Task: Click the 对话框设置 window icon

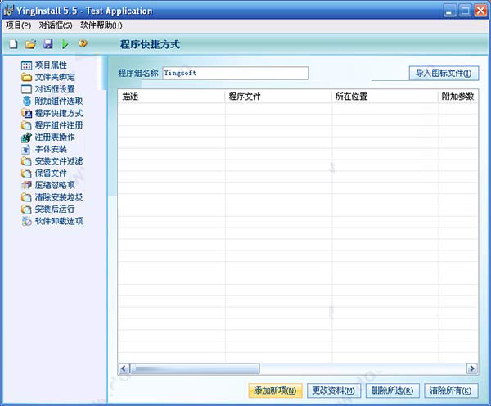Action: pos(27,89)
